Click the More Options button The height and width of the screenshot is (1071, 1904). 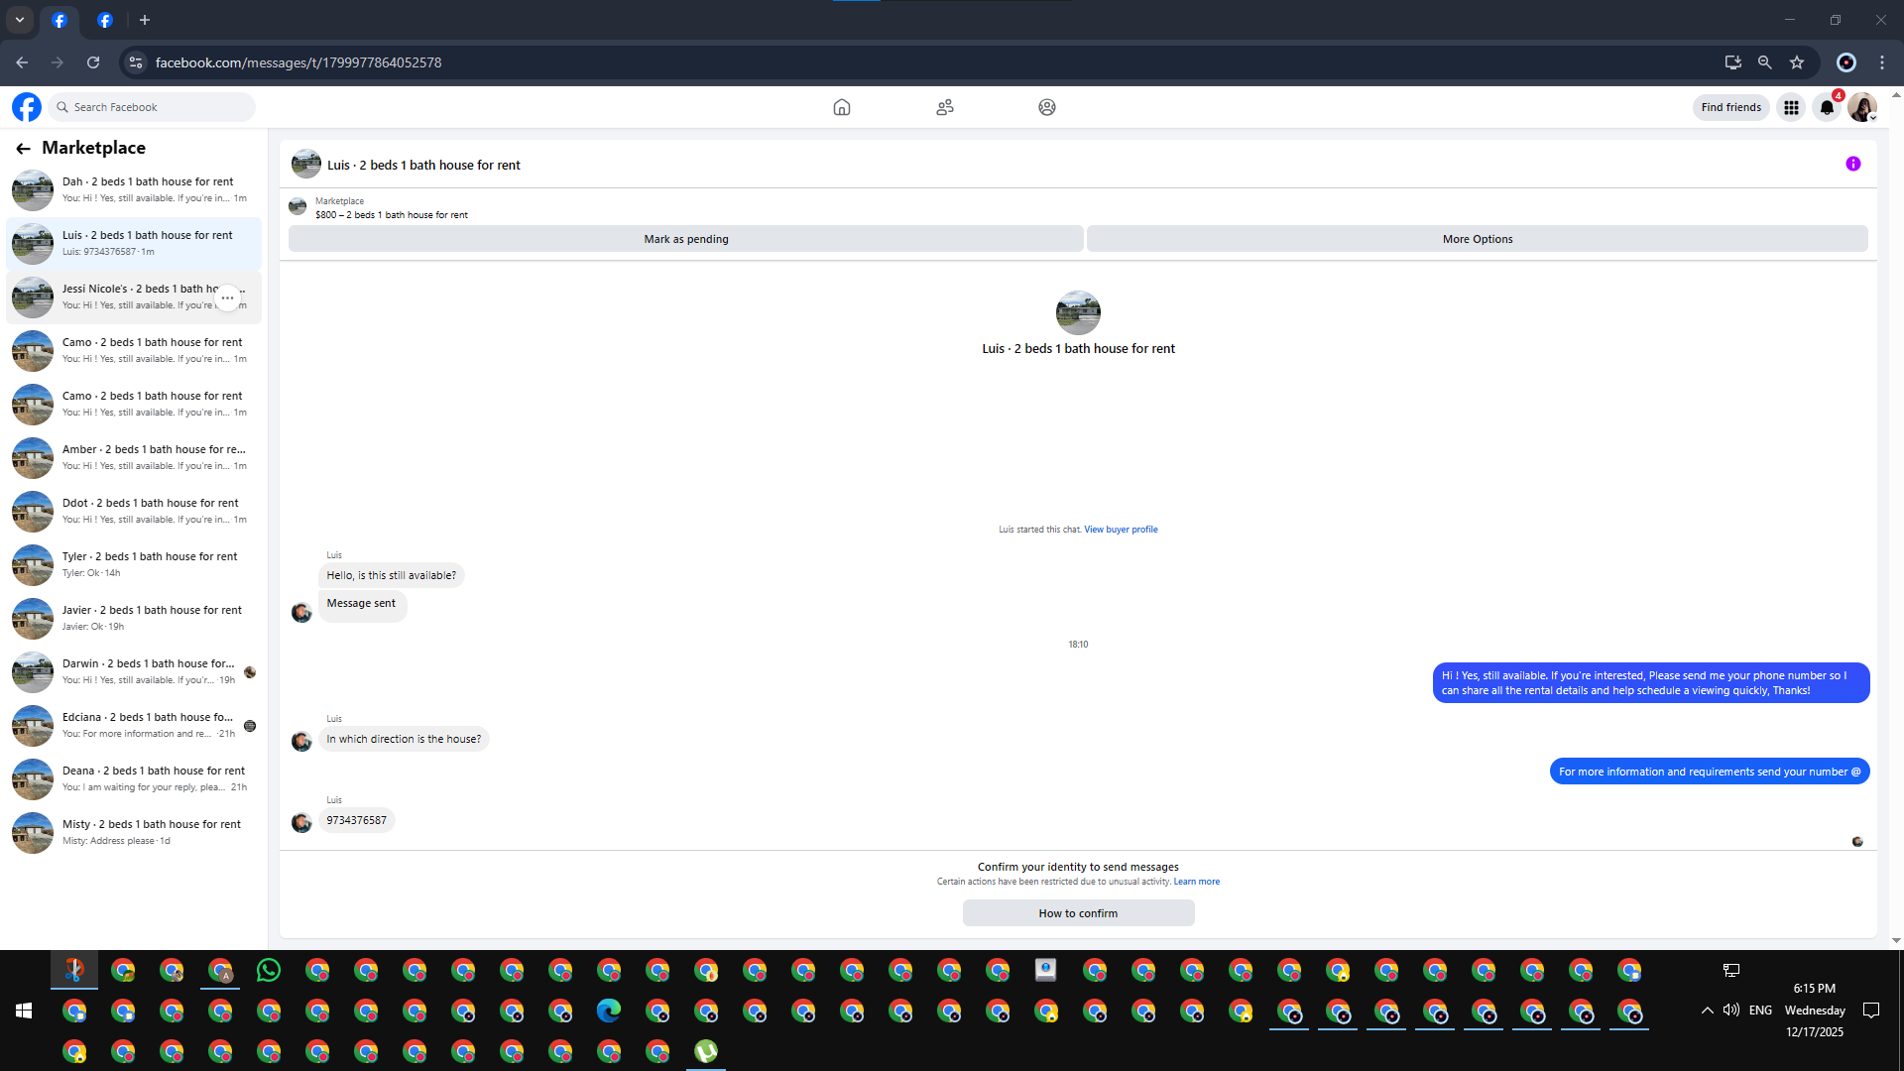point(1477,239)
